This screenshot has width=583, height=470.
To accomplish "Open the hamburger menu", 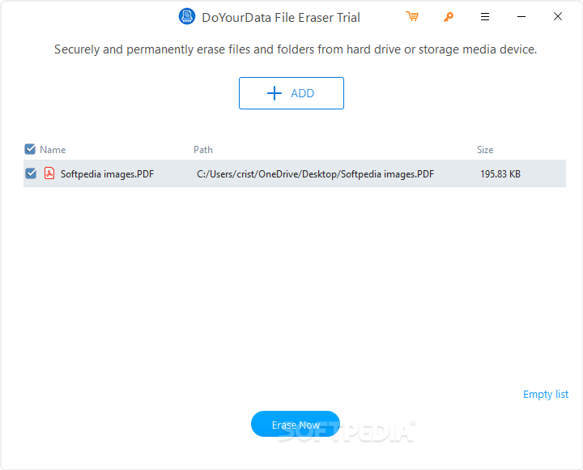I will pos(485,16).
